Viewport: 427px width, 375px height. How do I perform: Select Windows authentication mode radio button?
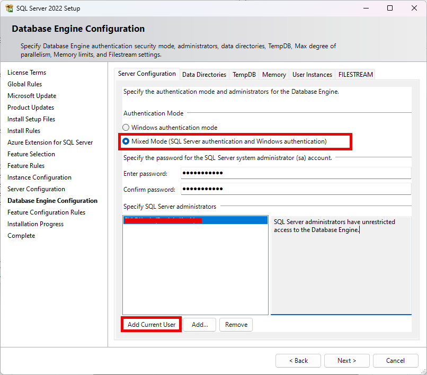click(x=126, y=128)
